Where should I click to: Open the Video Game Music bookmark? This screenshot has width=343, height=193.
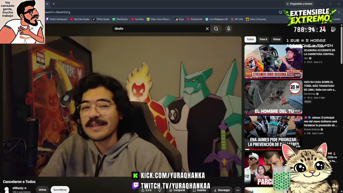click(x=159, y=19)
